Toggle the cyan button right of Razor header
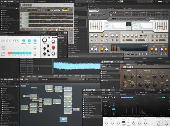Image resolution: width=170 pixels, height=126 pixels. point(163,97)
